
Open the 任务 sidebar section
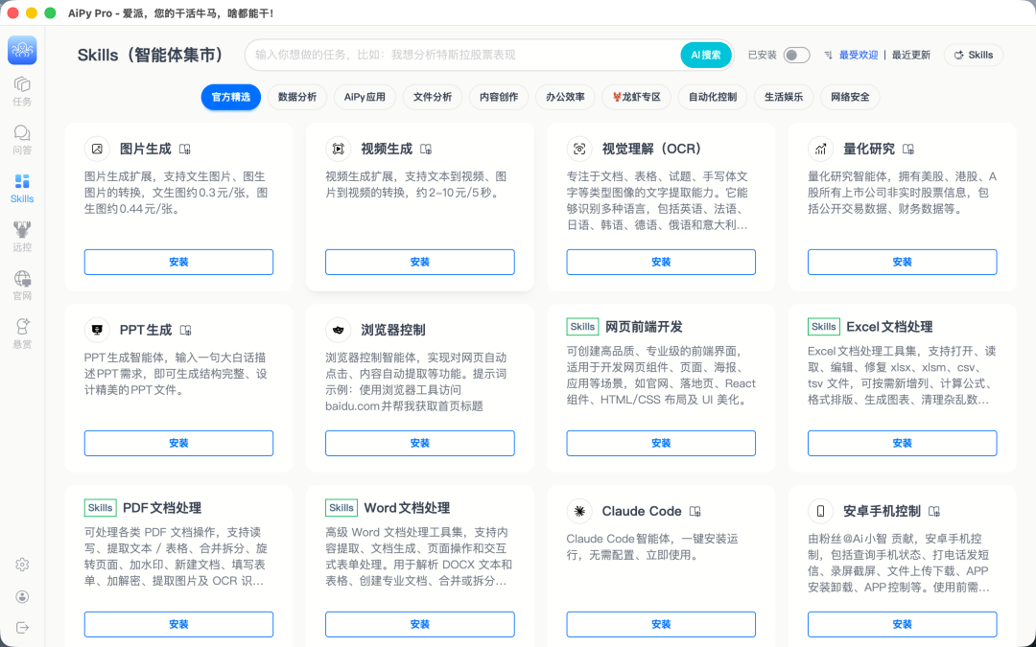[x=22, y=91]
